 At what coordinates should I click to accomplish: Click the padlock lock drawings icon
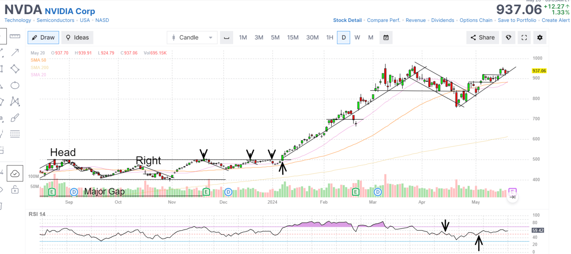15,190
